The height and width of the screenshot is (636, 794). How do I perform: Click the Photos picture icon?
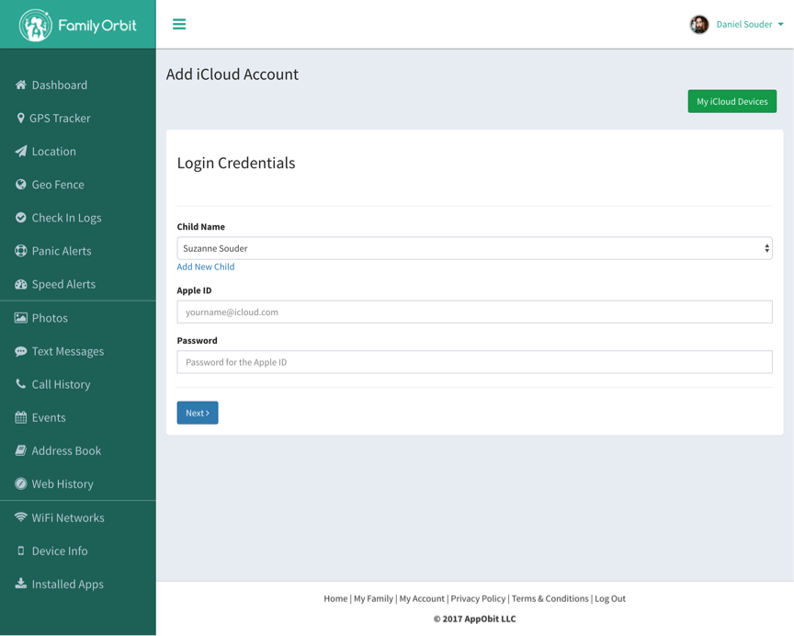pos(21,318)
